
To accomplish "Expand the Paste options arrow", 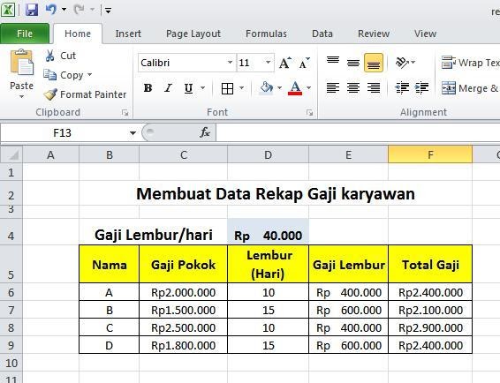I will click(x=21, y=96).
